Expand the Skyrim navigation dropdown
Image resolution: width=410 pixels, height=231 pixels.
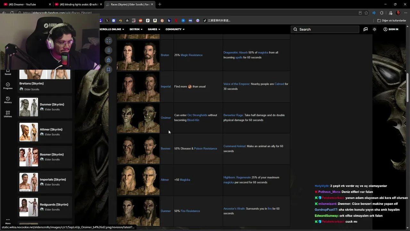pyautogui.click(x=136, y=29)
